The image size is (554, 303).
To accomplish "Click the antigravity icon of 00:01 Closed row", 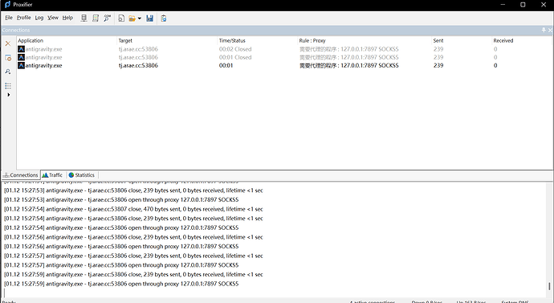I will [x=21, y=57].
